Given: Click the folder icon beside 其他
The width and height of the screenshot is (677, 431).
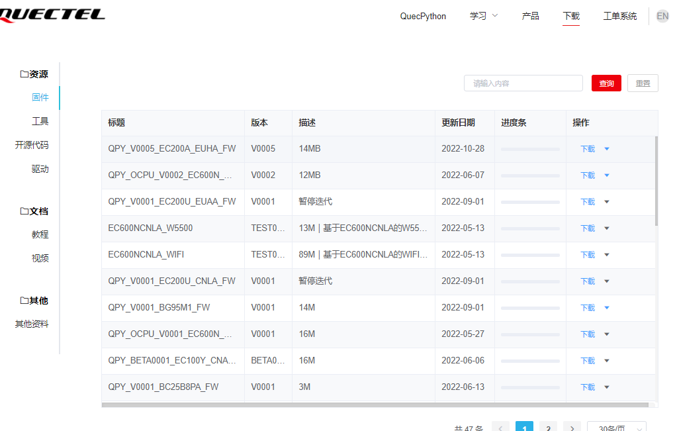Looking at the screenshot, I should [x=24, y=300].
